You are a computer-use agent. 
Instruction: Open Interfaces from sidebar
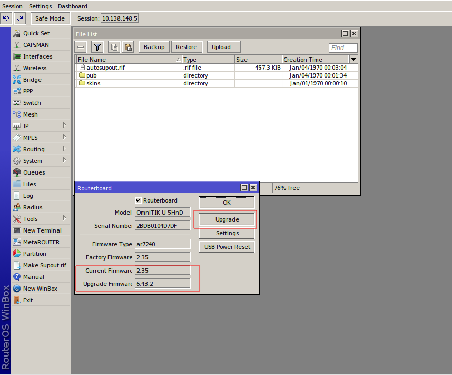41,56
